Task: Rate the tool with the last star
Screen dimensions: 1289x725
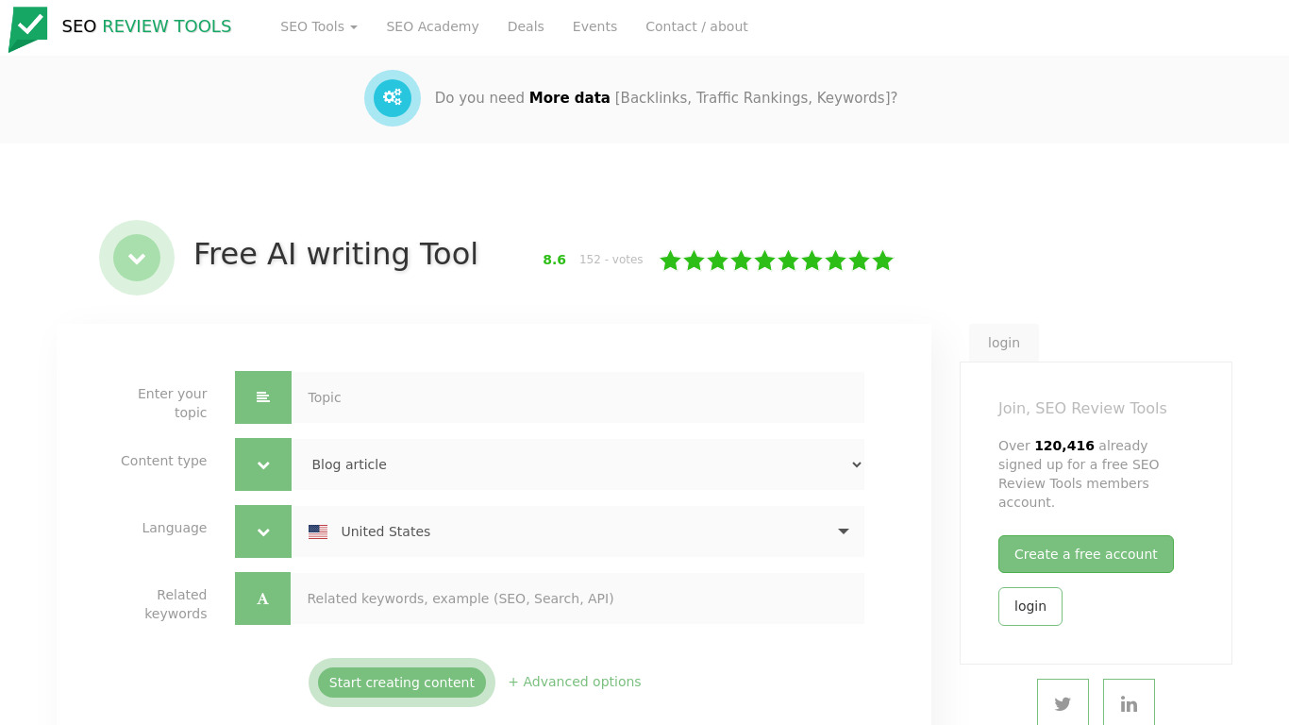Action: (x=882, y=261)
